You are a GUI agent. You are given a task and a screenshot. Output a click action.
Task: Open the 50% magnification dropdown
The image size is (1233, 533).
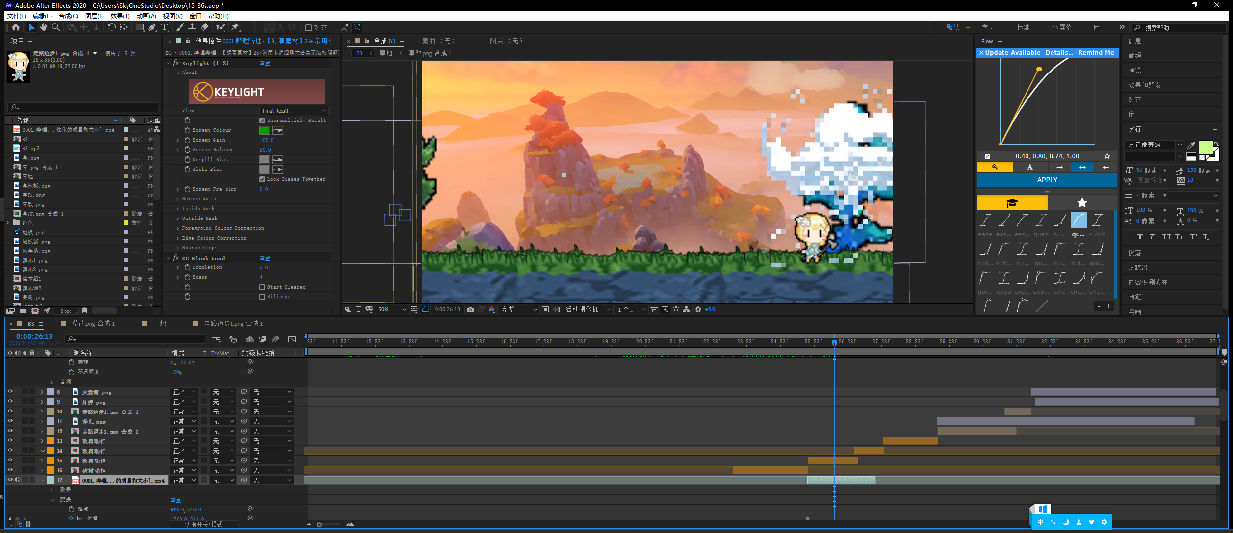[x=392, y=309]
